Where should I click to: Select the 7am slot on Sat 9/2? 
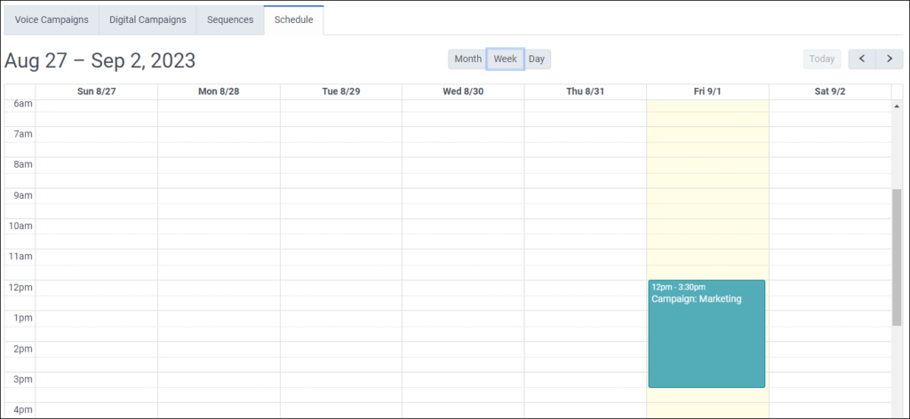[829, 135]
